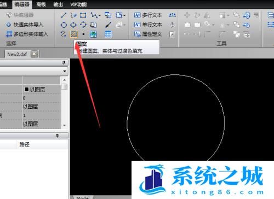Open the align tool dropdown arrow
274x199 pixels.
(228, 15)
